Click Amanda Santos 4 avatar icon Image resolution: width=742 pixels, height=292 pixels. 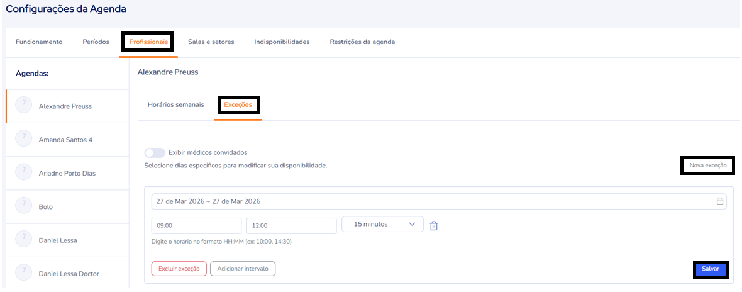pyautogui.click(x=24, y=139)
